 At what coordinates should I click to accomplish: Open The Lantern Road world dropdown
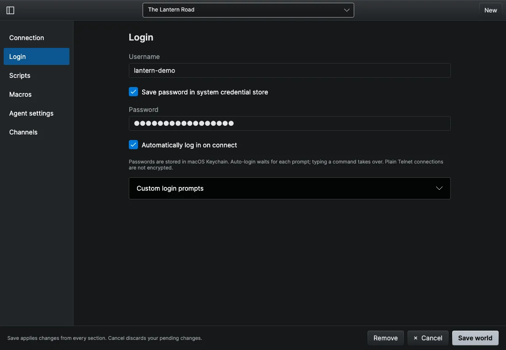coord(248,10)
